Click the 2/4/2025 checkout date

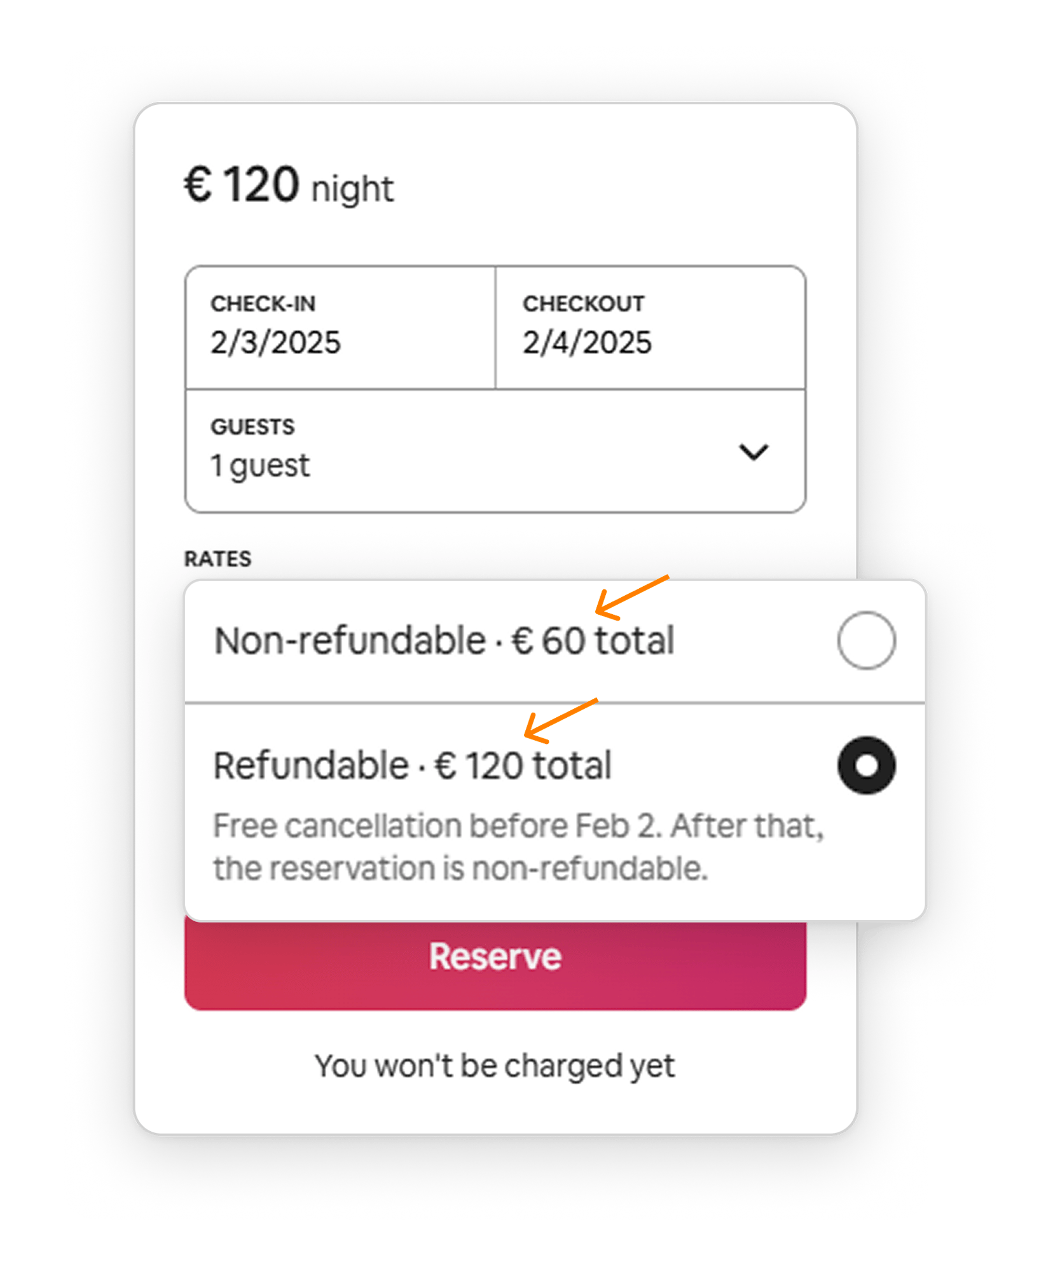[587, 343]
